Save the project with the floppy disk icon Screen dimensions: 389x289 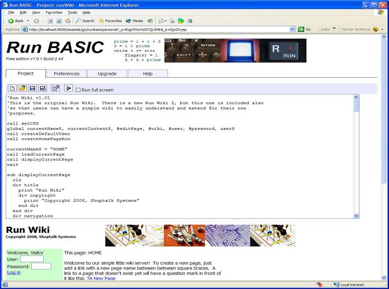pos(32,88)
